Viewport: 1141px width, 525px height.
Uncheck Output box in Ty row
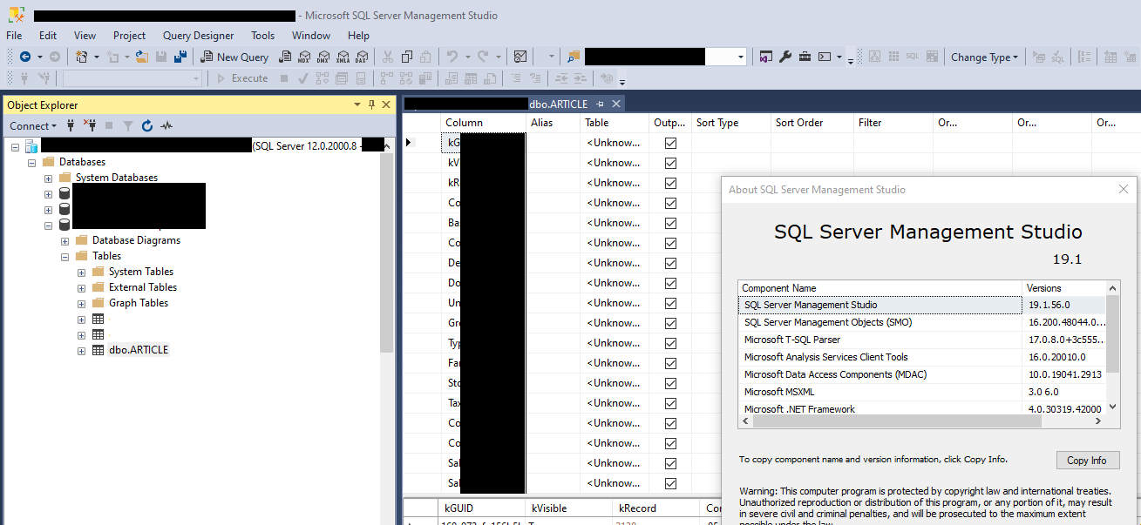[x=670, y=343]
